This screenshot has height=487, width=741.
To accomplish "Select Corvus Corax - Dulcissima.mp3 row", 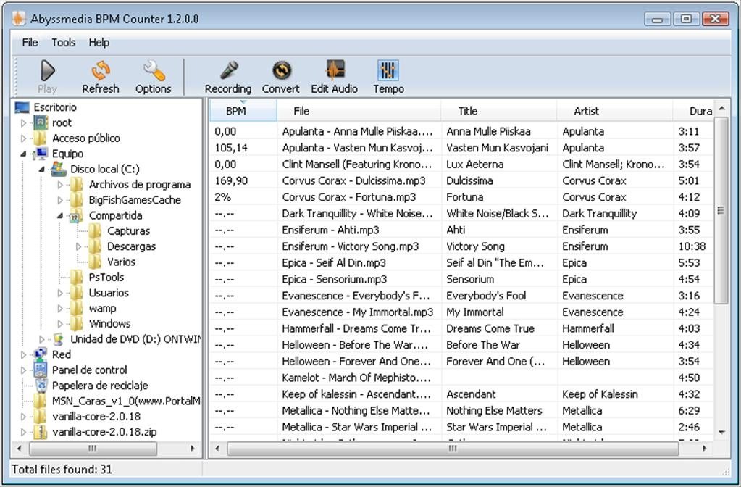I will [461, 180].
